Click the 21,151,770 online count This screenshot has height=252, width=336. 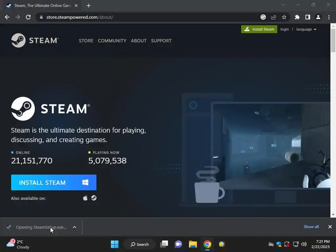click(x=32, y=161)
